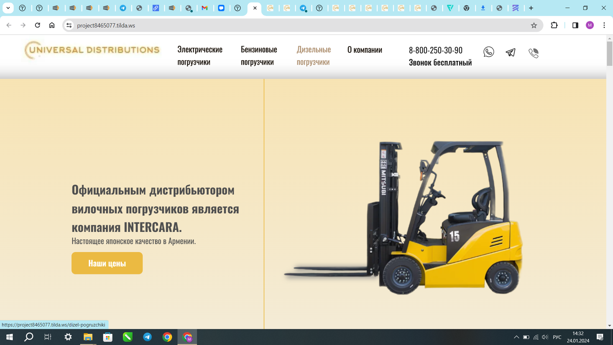The width and height of the screenshot is (613, 345).
Task: Open the green app icon on taskbar
Action: tap(128, 337)
